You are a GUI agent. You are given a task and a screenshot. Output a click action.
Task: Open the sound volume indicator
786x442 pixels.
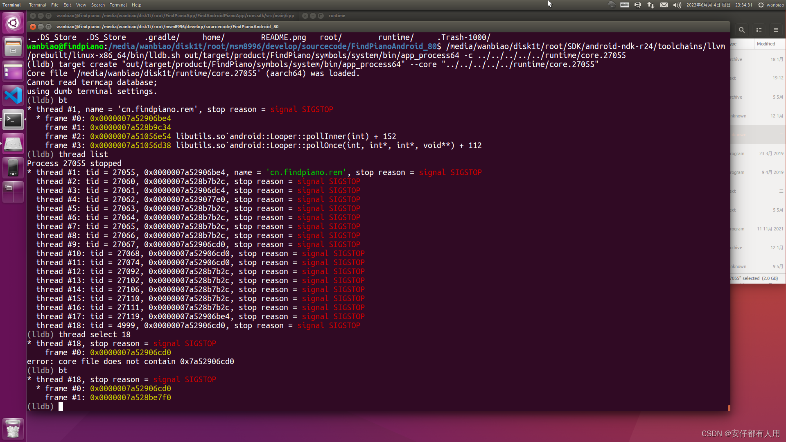point(677,5)
